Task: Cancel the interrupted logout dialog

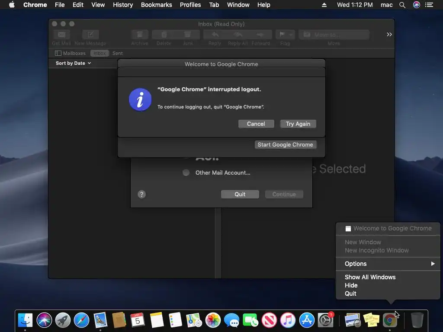Action: (256, 124)
